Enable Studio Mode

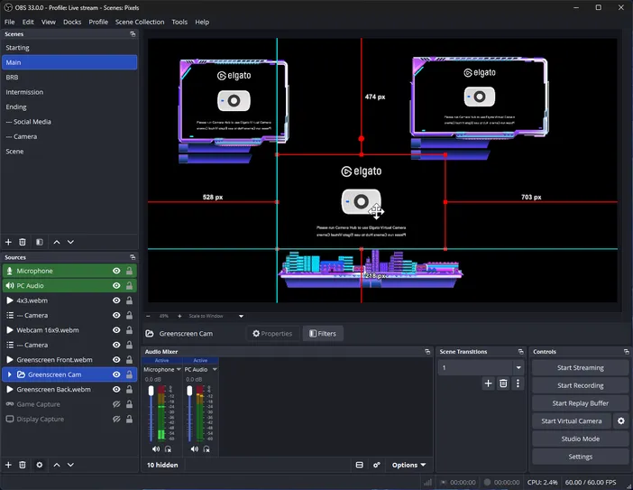[x=580, y=439]
